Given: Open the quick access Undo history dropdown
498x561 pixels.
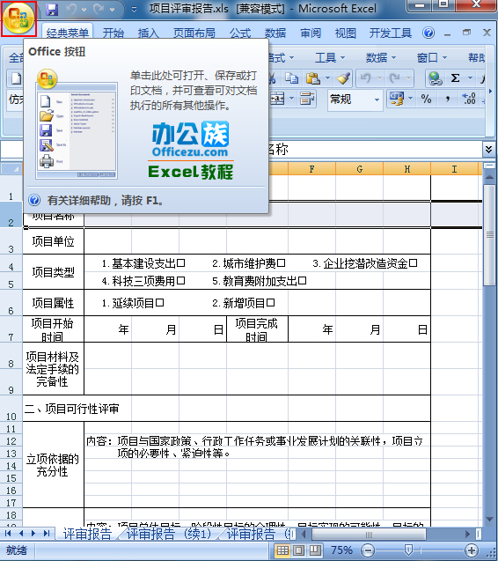Looking at the screenshot, I should click(x=84, y=10).
